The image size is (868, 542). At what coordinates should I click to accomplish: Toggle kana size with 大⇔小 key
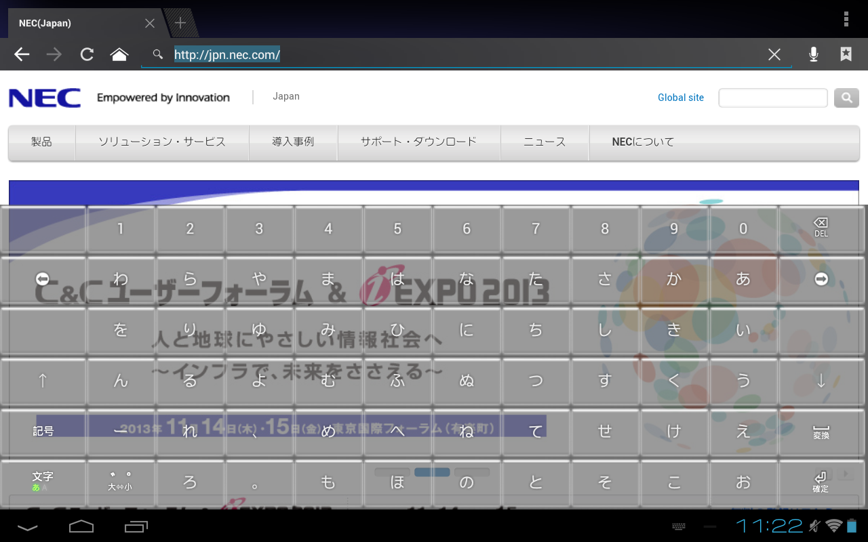(x=120, y=482)
